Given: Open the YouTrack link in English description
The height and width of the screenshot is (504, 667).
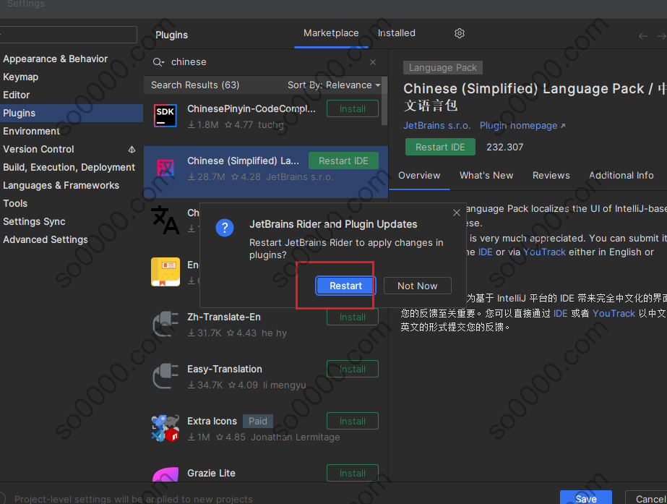Looking at the screenshot, I should 544,252.
